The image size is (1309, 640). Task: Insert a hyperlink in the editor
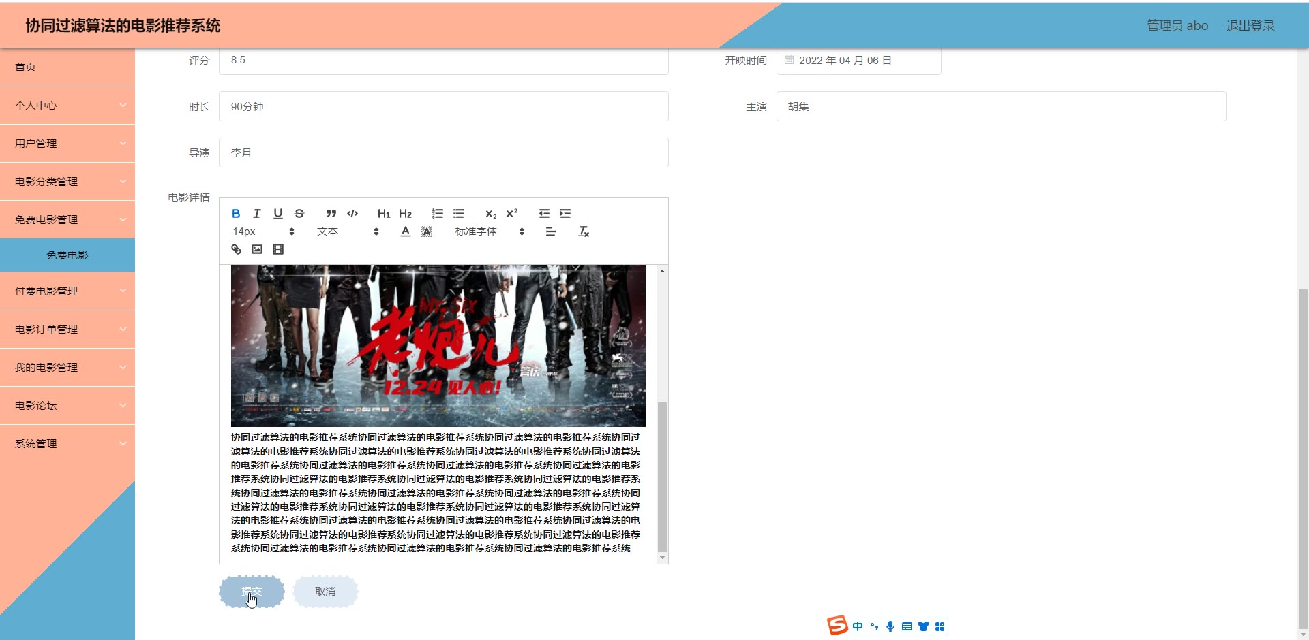[x=237, y=250]
